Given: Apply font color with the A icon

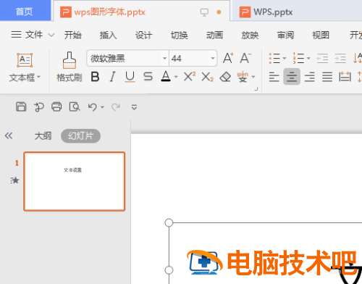Looking at the screenshot, I should pyautogui.click(x=166, y=77).
